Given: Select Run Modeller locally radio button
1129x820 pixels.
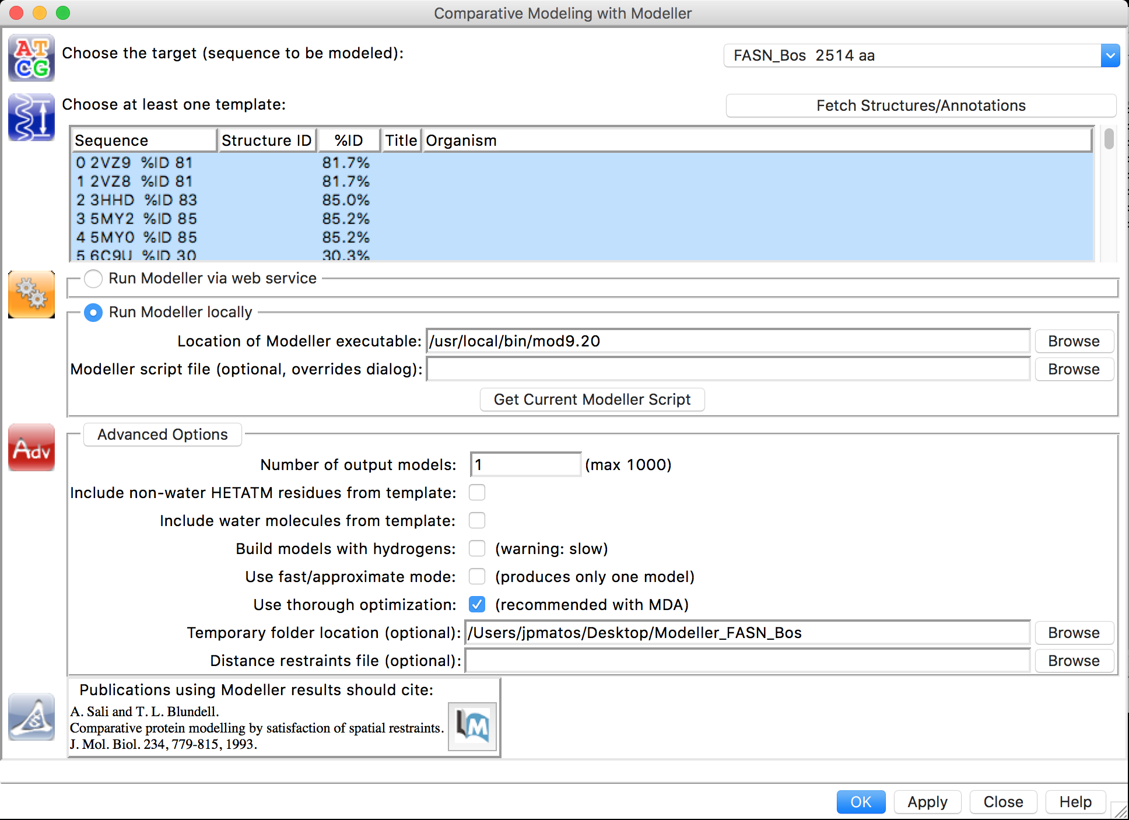Looking at the screenshot, I should 93,313.
